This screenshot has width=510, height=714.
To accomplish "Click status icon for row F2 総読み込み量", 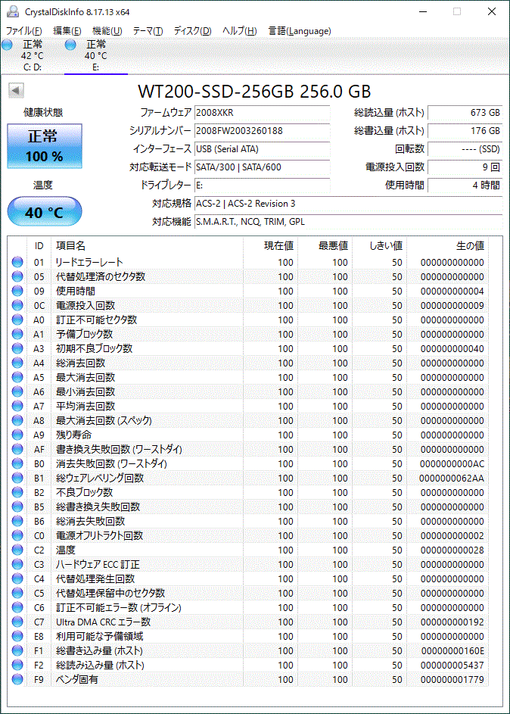I will [17, 665].
